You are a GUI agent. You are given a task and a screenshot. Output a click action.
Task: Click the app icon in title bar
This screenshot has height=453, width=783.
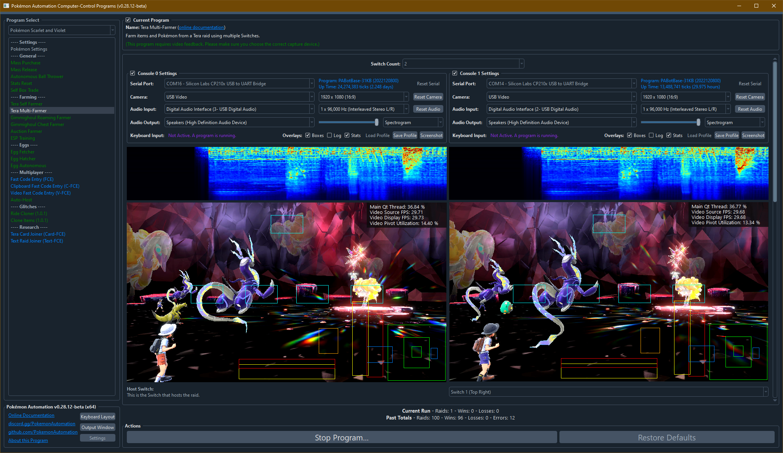(6, 6)
